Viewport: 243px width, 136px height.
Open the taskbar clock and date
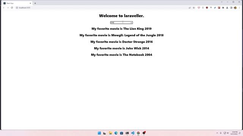coord(234,133)
